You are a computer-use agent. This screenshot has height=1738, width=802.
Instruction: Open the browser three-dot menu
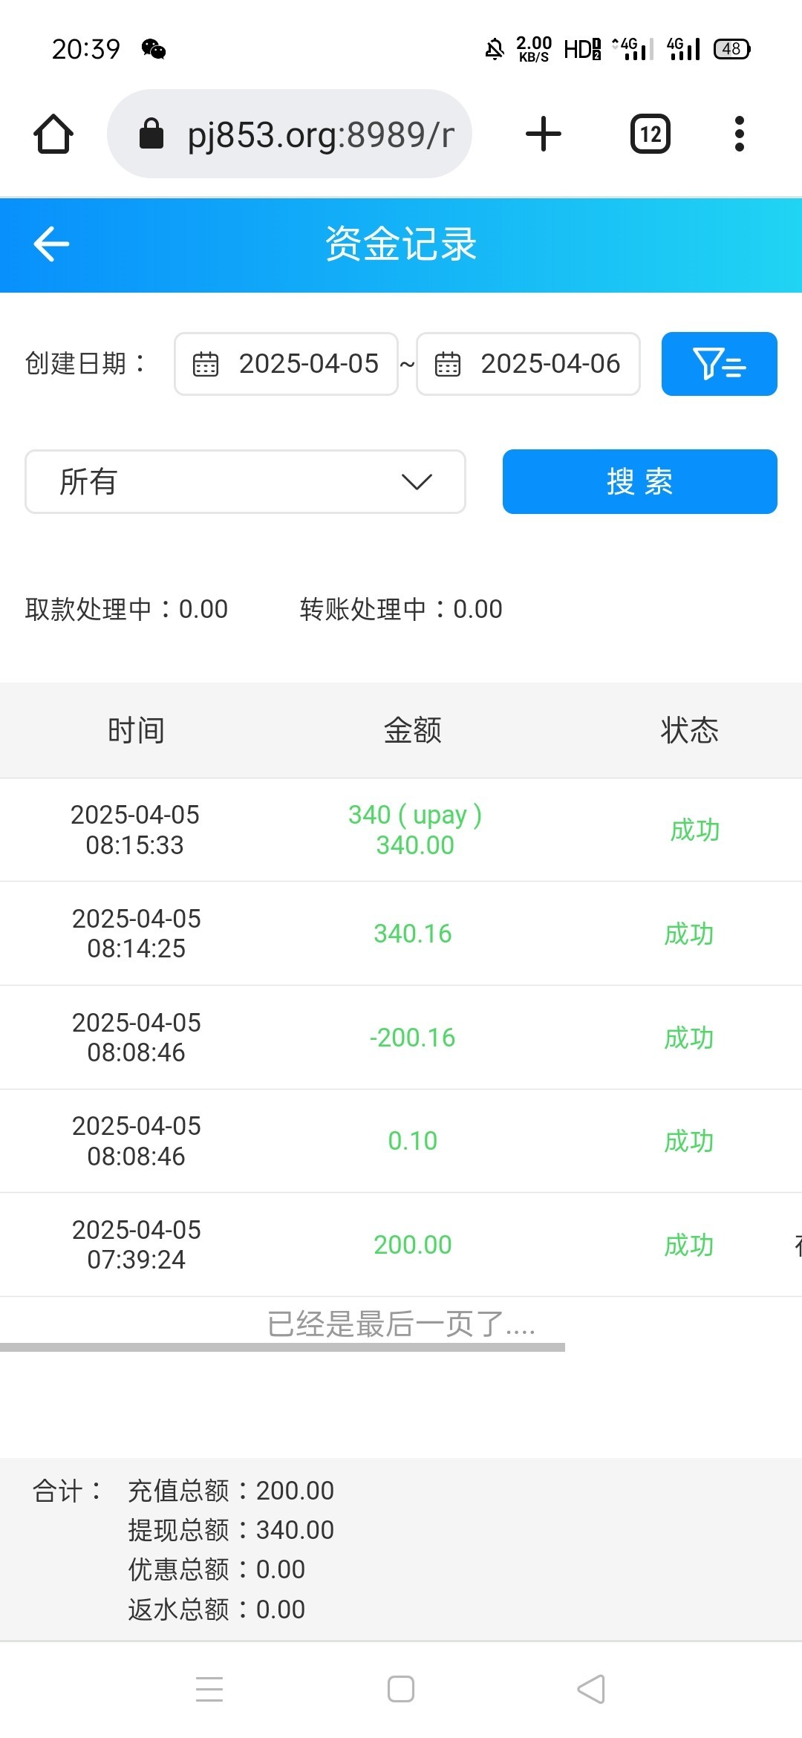point(739,134)
